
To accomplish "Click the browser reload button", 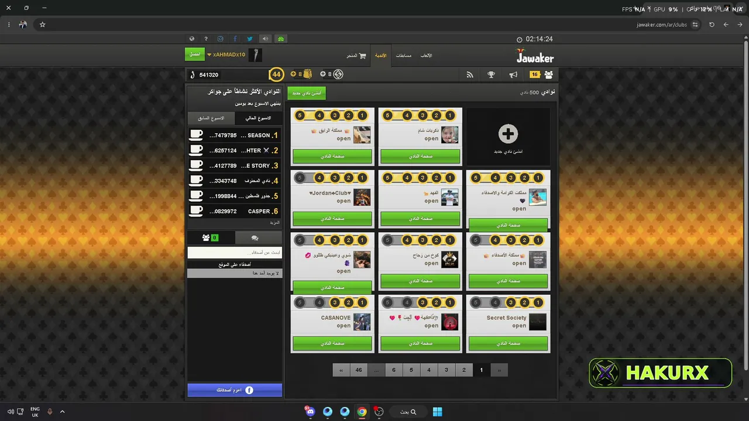I will [712, 25].
